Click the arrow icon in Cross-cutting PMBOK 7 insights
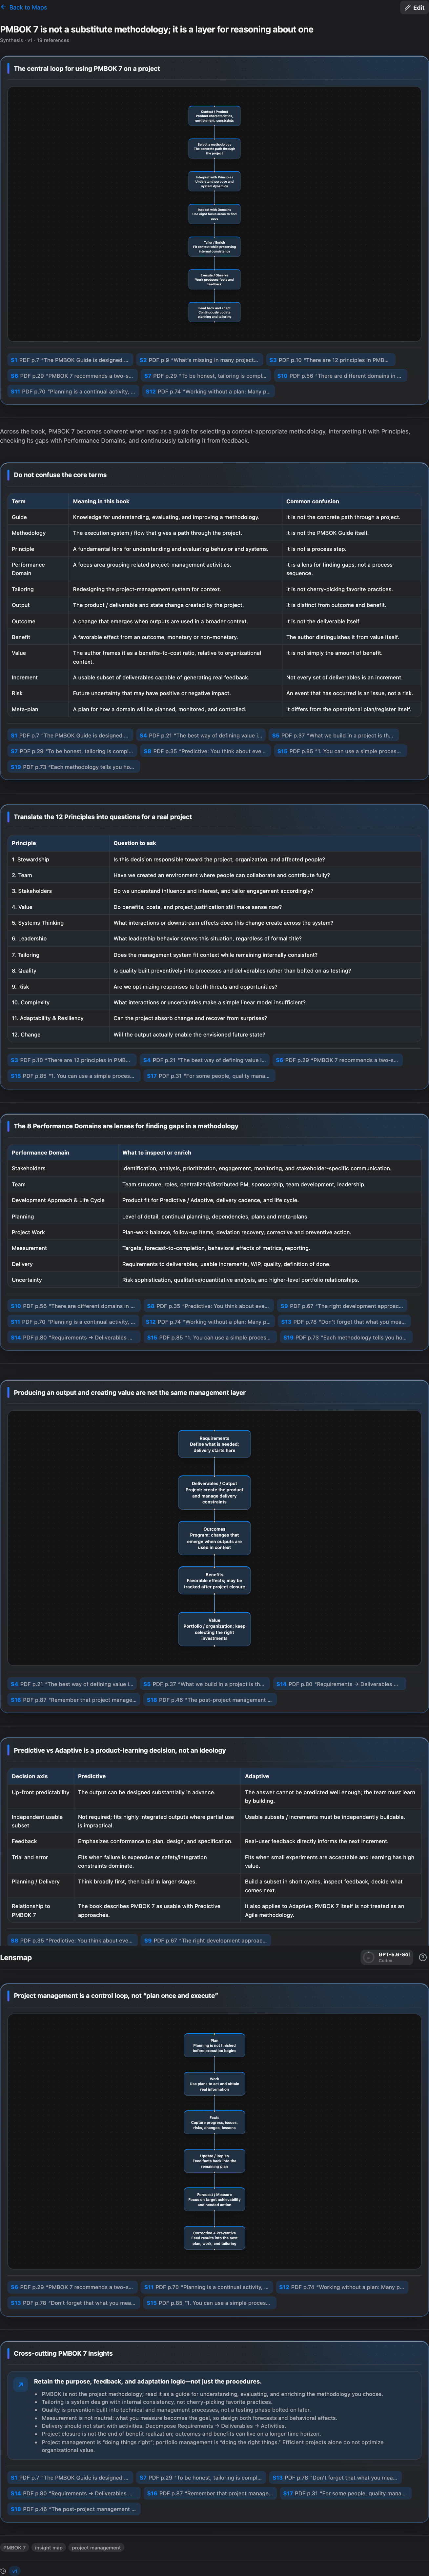Viewport: 429px width, 2576px height. pyautogui.click(x=20, y=2385)
